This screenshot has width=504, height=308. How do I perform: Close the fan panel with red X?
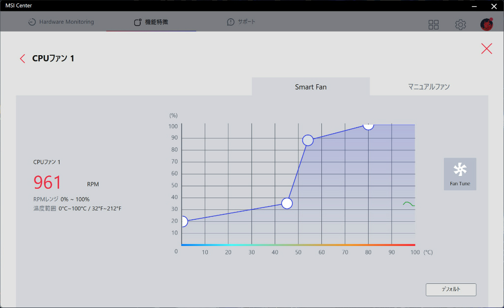(x=486, y=49)
